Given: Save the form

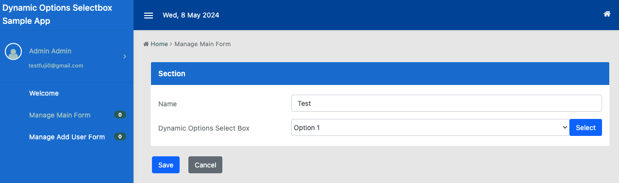Looking at the screenshot, I should [166, 165].
